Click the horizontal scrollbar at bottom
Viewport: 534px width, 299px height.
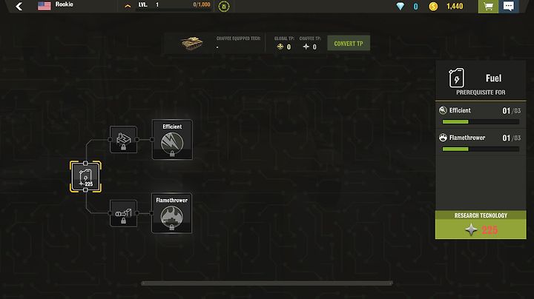(x=267, y=283)
